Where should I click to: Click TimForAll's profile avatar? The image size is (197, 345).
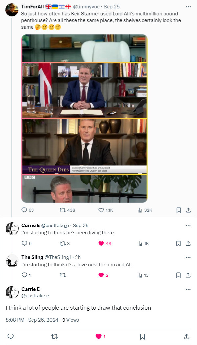12,10
